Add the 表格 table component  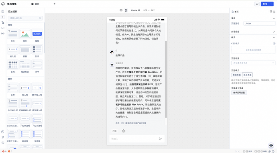pyautogui.click(x=13, y=67)
